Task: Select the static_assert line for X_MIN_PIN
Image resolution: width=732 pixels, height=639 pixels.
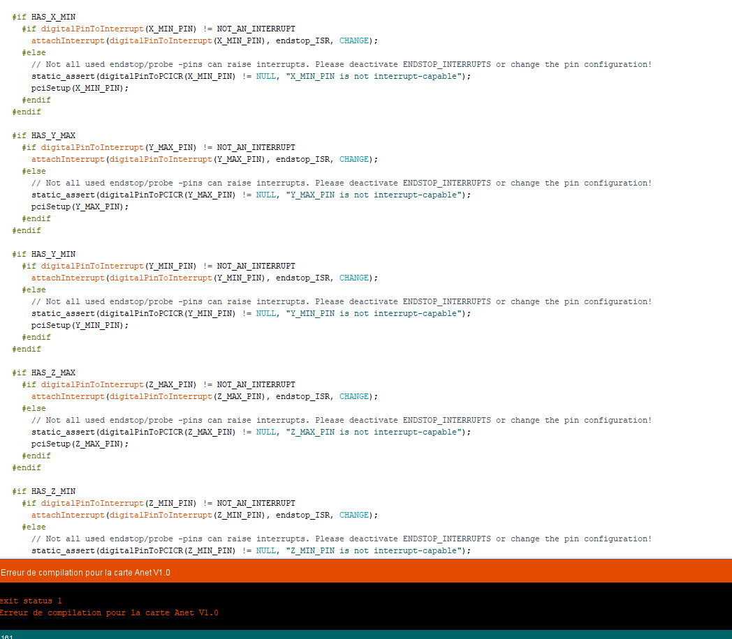Action: (251, 77)
